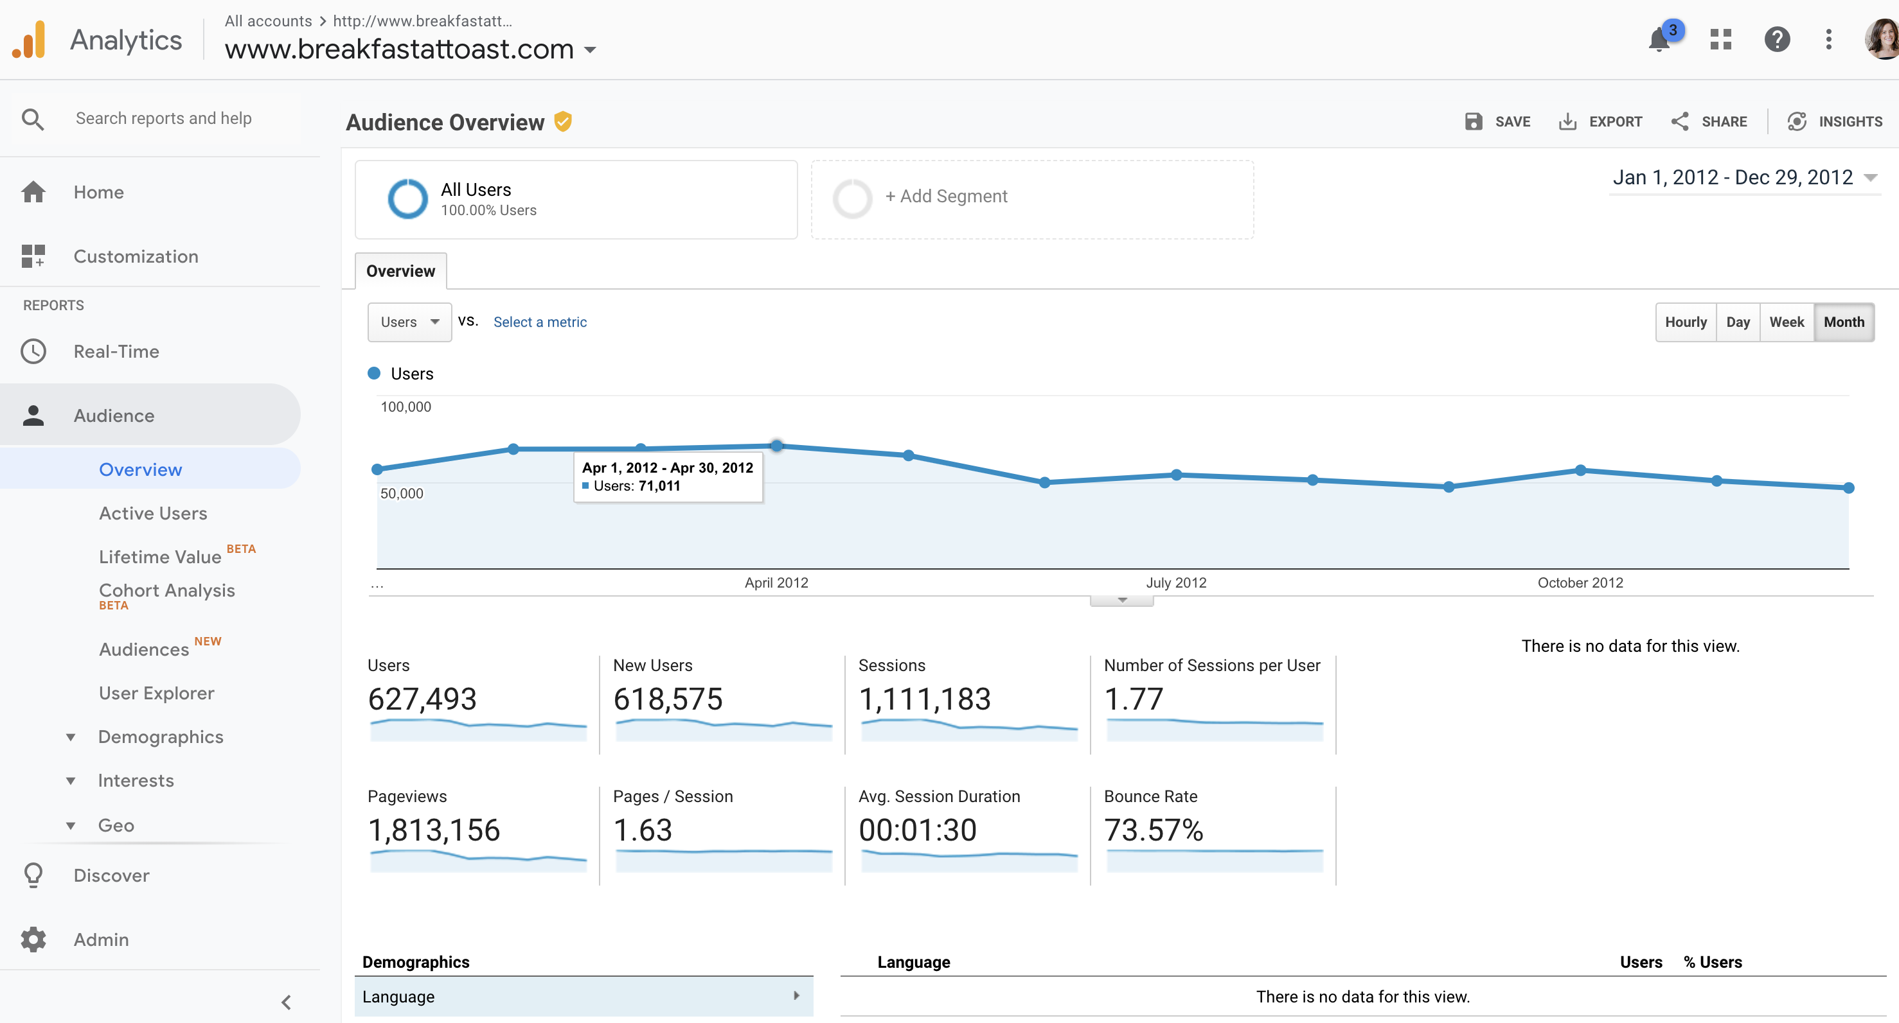Screen dimensions: 1899x1023
Task: Open the three-dot more options menu
Action: tap(1828, 39)
